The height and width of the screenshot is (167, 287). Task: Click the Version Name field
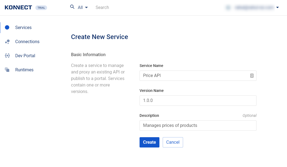[198, 101]
